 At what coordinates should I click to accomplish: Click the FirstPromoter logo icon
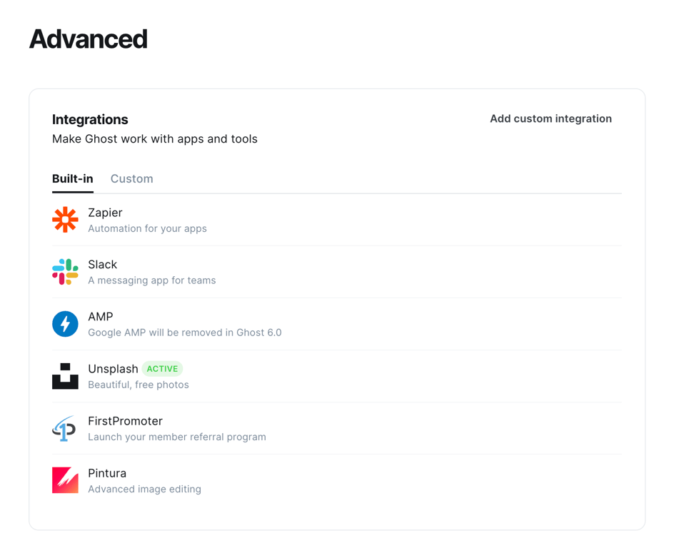click(65, 428)
